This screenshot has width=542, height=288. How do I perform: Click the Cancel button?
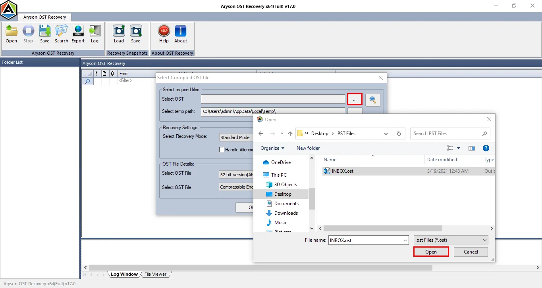point(471,252)
